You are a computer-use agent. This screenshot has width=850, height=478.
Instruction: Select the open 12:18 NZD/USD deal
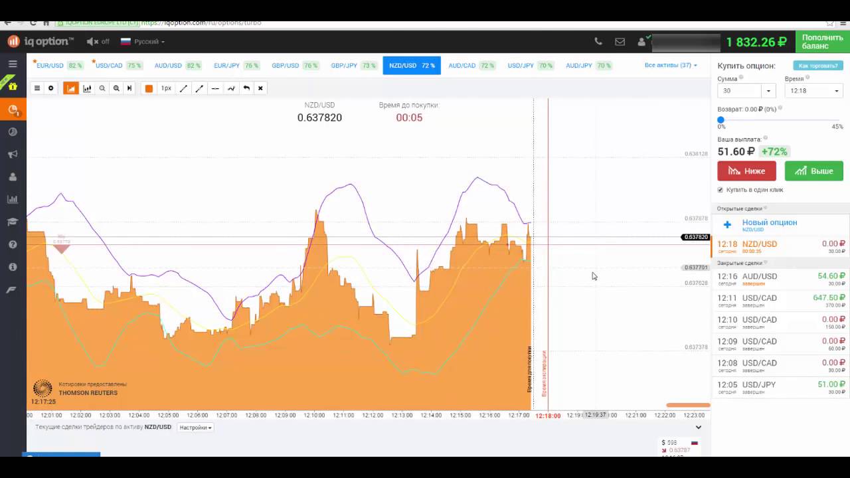pyautogui.click(x=780, y=246)
